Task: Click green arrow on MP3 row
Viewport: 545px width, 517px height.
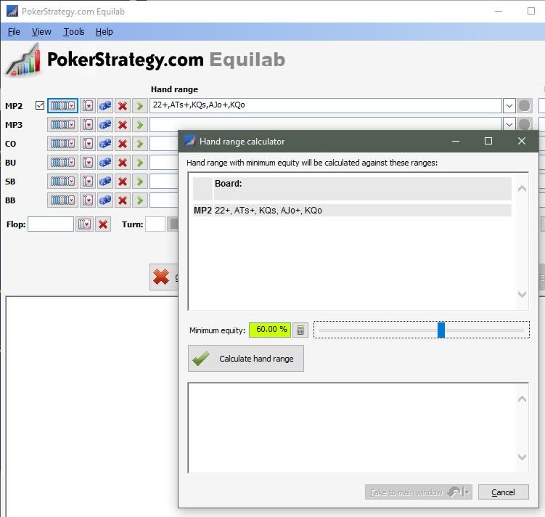Action: [140, 124]
